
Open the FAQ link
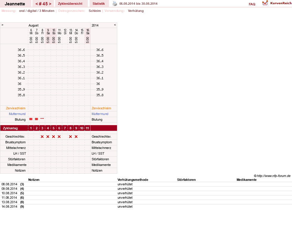point(252,4)
